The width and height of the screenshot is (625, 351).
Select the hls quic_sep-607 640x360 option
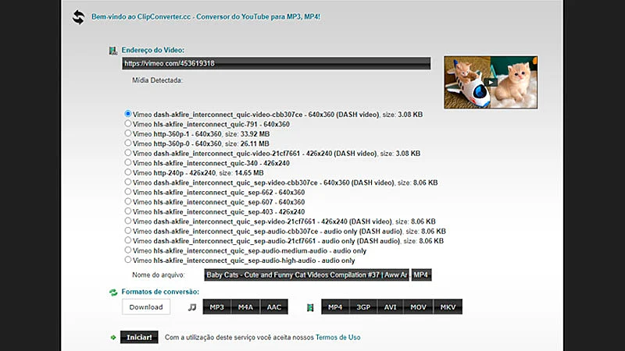[x=127, y=201]
